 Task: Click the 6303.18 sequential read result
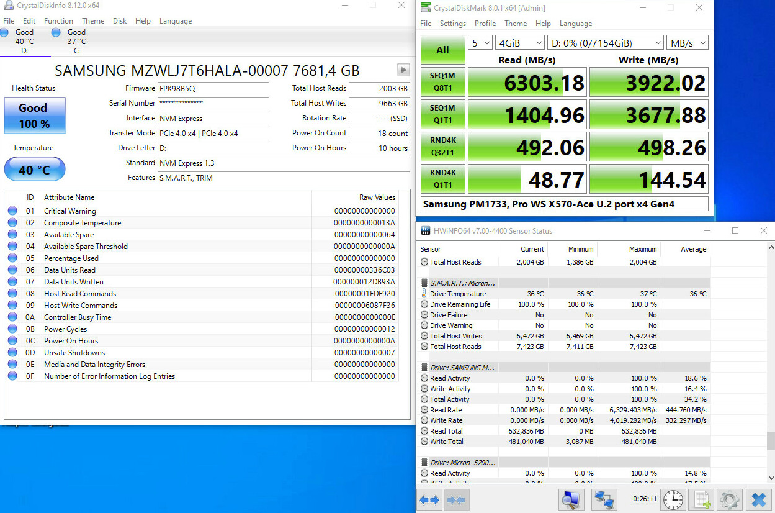pos(527,83)
